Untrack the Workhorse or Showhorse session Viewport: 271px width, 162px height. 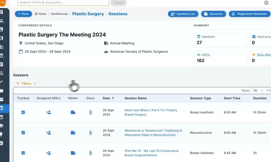pos(23,133)
